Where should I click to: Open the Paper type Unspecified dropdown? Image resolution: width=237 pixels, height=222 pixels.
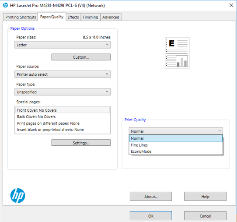(x=63, y=92)
